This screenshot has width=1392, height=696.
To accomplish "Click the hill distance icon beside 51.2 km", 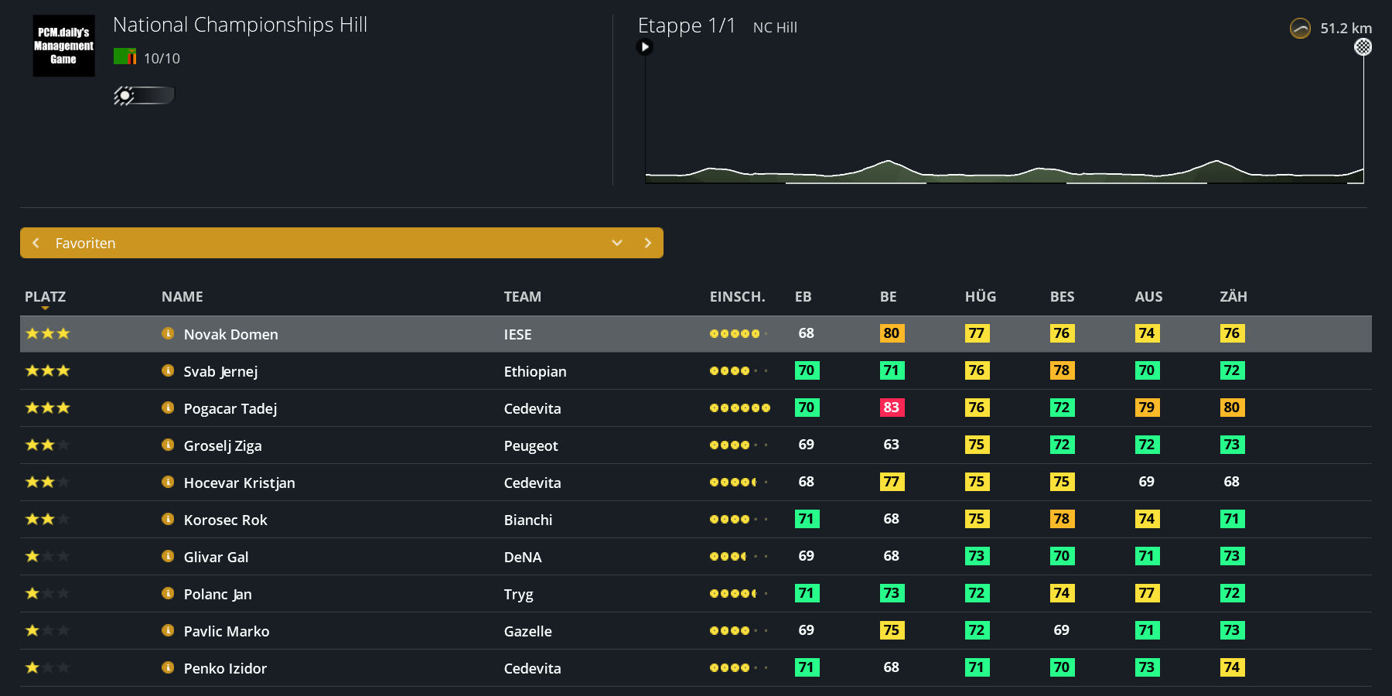I will pyautogui.click(x=1301, y=29).
